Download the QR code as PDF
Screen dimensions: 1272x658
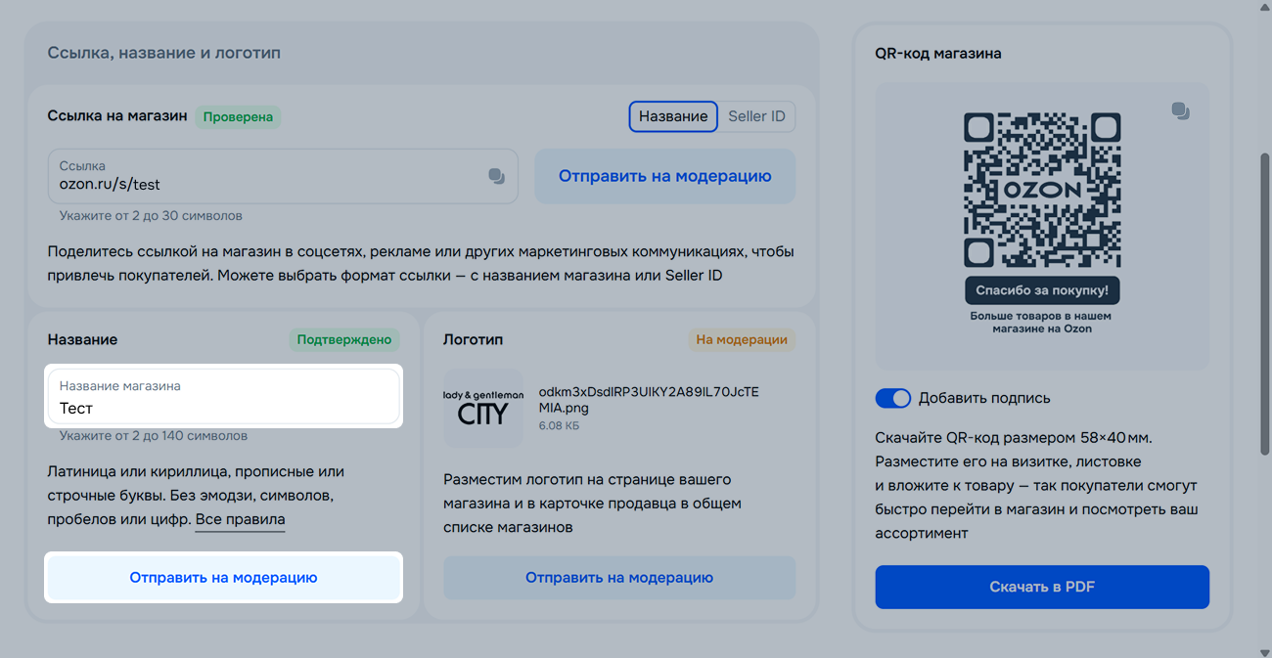pos(1041,587)
